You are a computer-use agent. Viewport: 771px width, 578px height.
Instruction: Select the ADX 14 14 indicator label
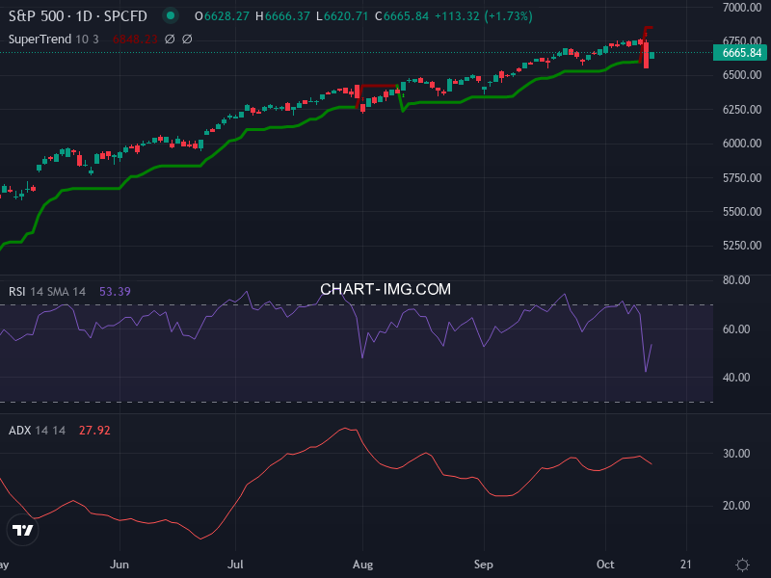pyautogui.click(x=37, y=430)
